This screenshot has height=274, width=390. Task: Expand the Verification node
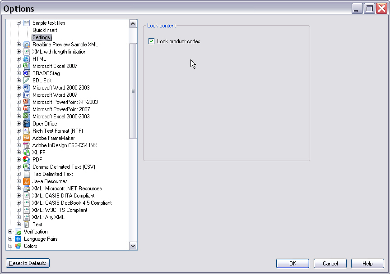[10, 232]
